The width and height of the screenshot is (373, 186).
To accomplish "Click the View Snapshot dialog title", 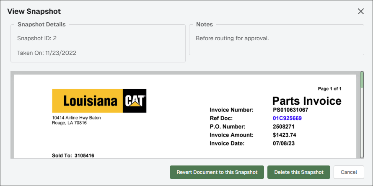I will point(34,11).
